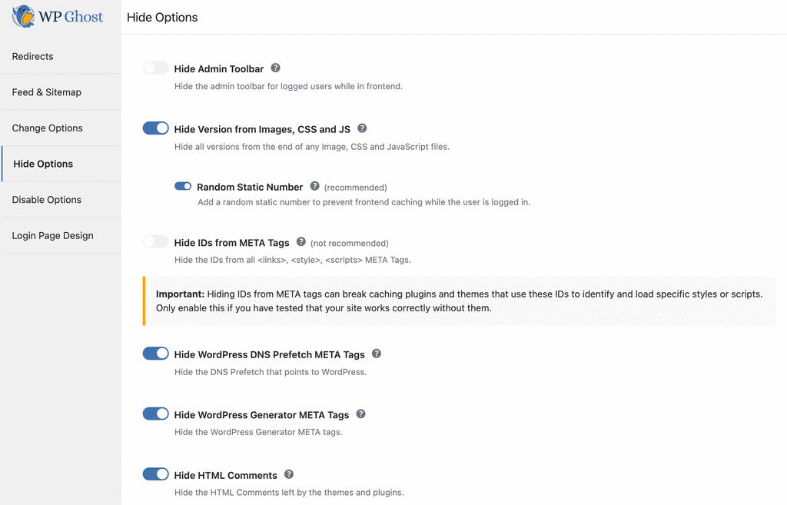Open help tooltip for Hide Version from Images
Image resolution: width=787 pixels, height=505 pixels.
click(361, 128)
